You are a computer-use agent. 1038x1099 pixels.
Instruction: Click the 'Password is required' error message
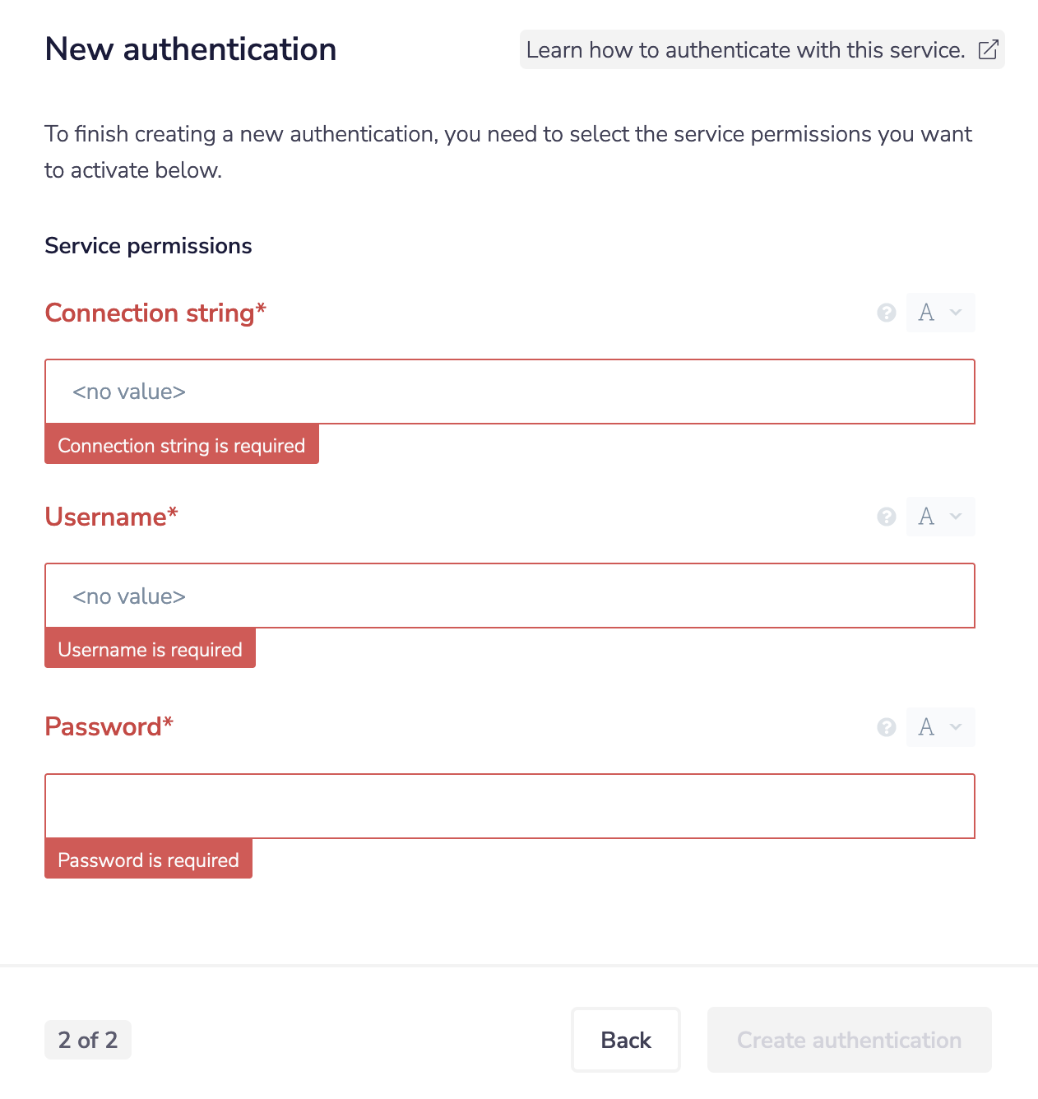coord(148,860)
